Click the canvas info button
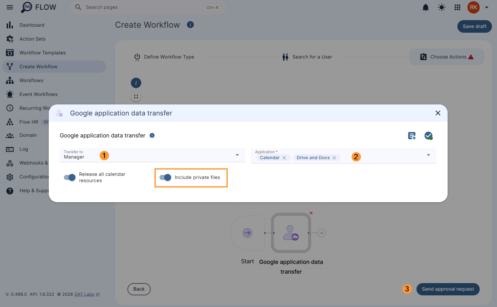Viewport: 497px width, 307px height. (x=136, y=83)
